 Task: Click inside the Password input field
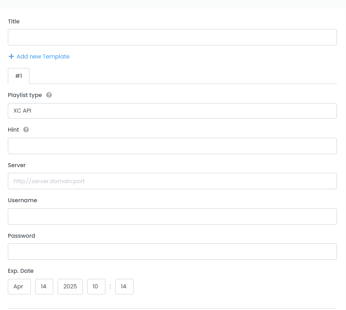click(172, 252)
